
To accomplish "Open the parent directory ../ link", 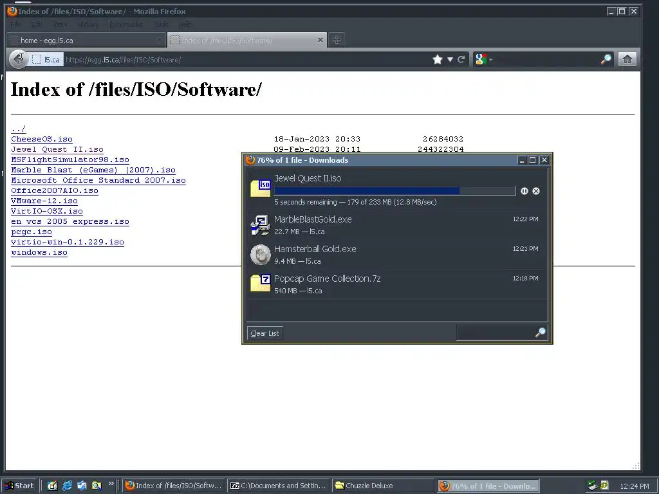I will (19, 129).
